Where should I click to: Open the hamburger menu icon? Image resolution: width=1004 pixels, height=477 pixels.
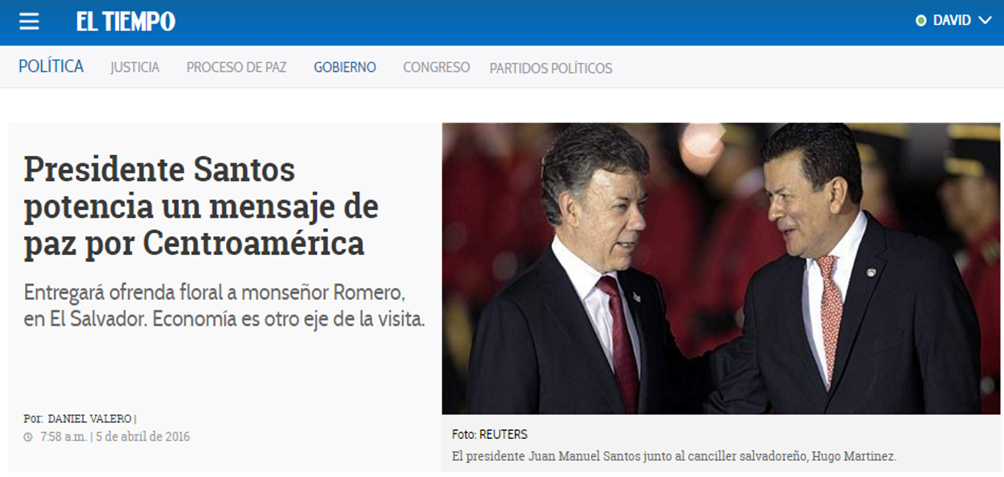[29, 21]
